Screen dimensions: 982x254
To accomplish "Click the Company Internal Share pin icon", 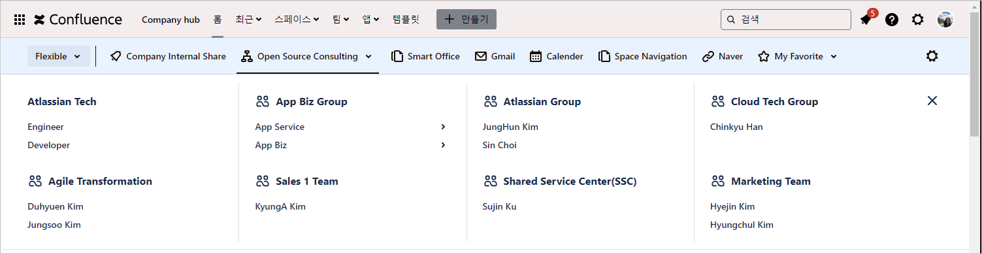I will 116,56.
